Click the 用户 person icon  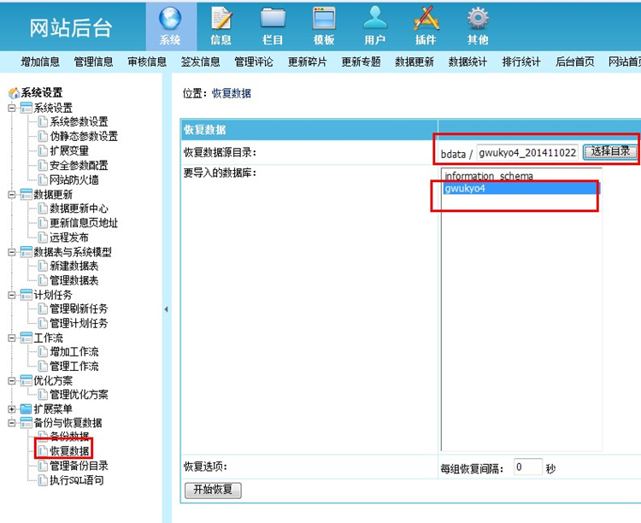pyautogui.click(x=374, y=19)
